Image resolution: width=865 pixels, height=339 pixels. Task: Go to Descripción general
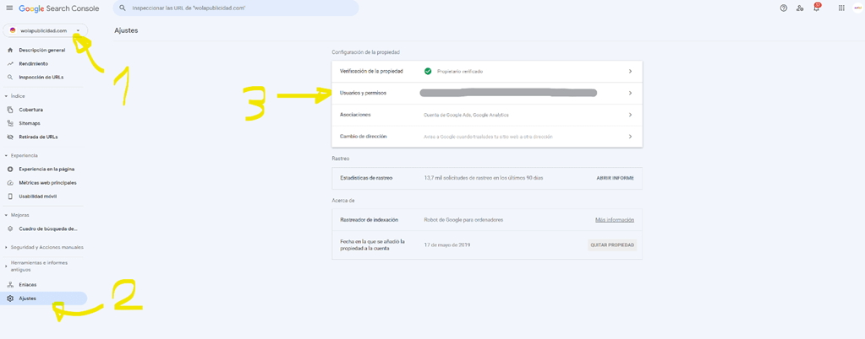point(42,50)
